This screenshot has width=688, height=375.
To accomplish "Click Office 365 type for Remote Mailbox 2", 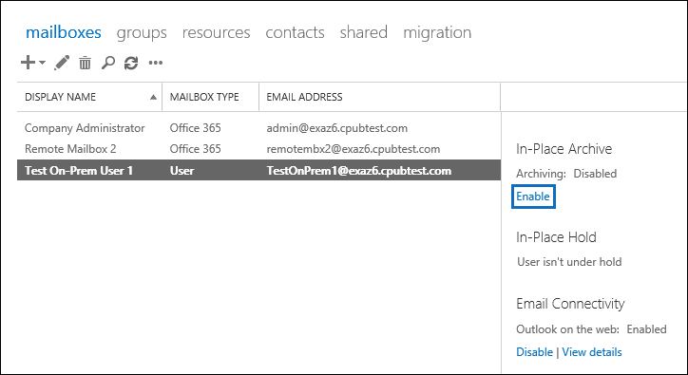I will tap(195, 149).
